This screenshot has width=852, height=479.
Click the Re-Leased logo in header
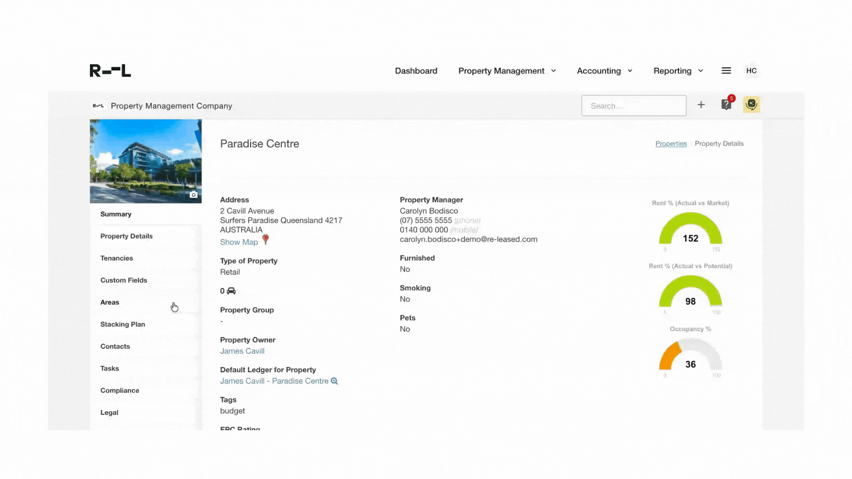[x=110, y=71]
